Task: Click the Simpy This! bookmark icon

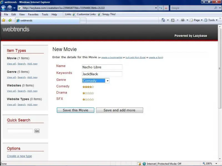Action: coord(100,14)
